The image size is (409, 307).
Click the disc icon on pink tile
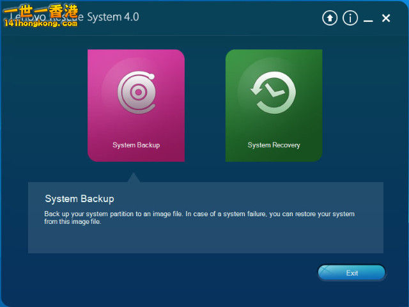137,93
